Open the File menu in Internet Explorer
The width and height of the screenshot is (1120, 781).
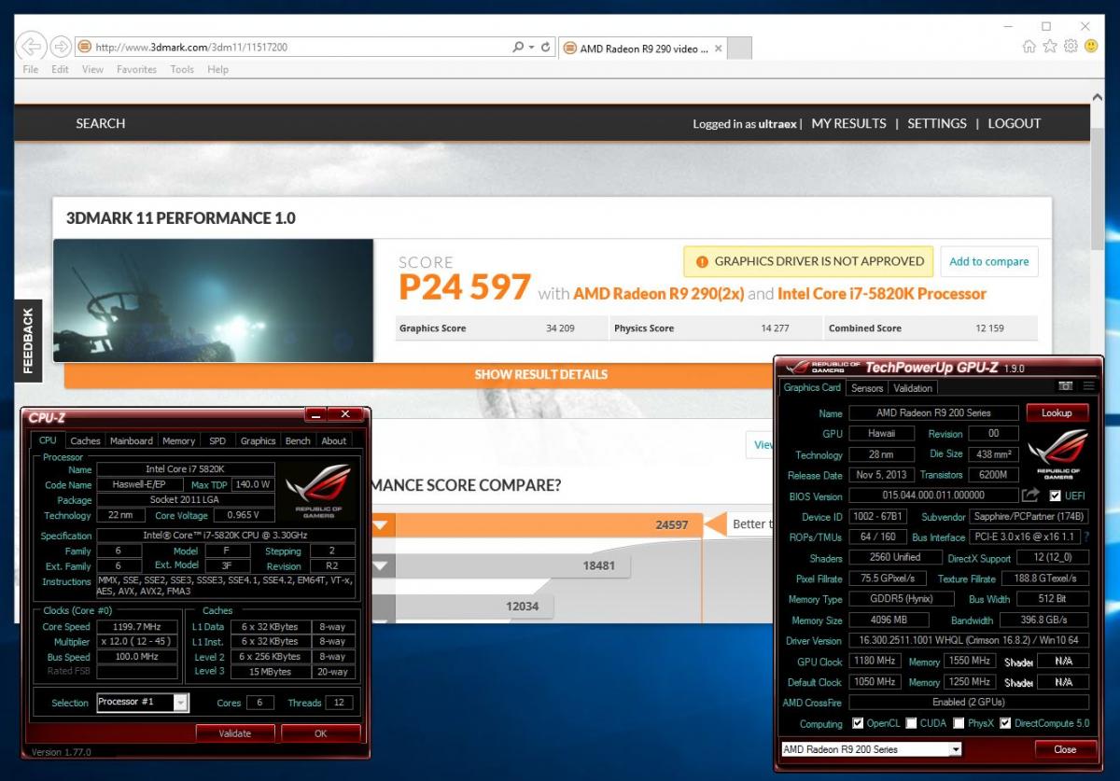tap(31, 69)
